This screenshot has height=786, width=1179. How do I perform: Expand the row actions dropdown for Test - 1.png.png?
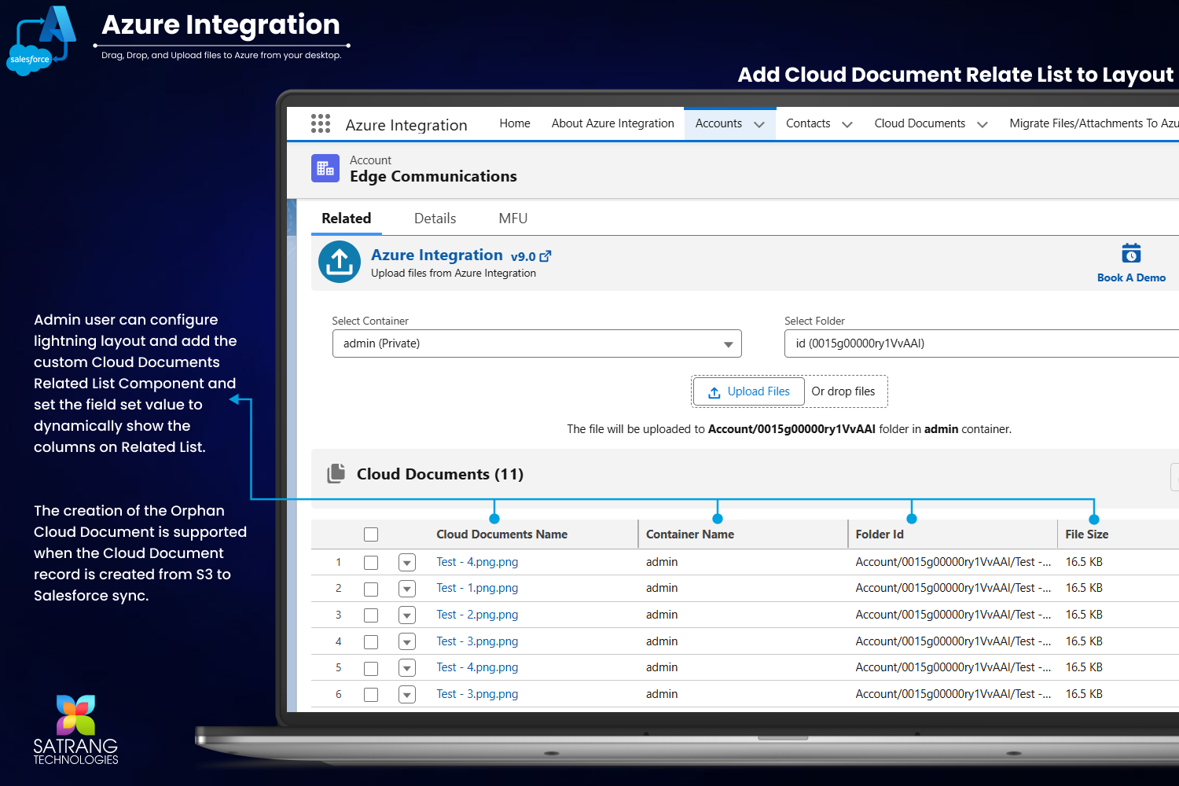pos(406,588)
